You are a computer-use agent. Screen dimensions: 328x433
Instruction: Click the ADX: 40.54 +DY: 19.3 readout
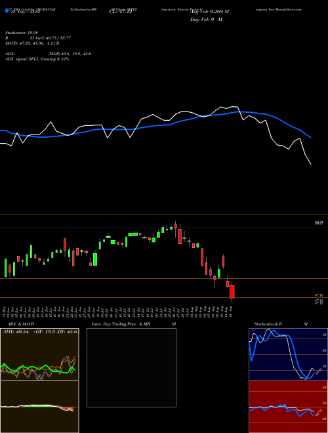(41, 332)
